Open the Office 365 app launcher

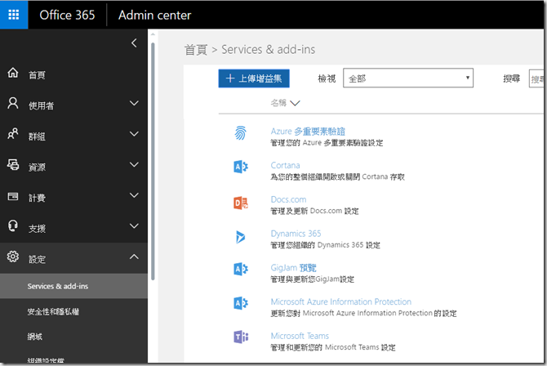[14, 15]
